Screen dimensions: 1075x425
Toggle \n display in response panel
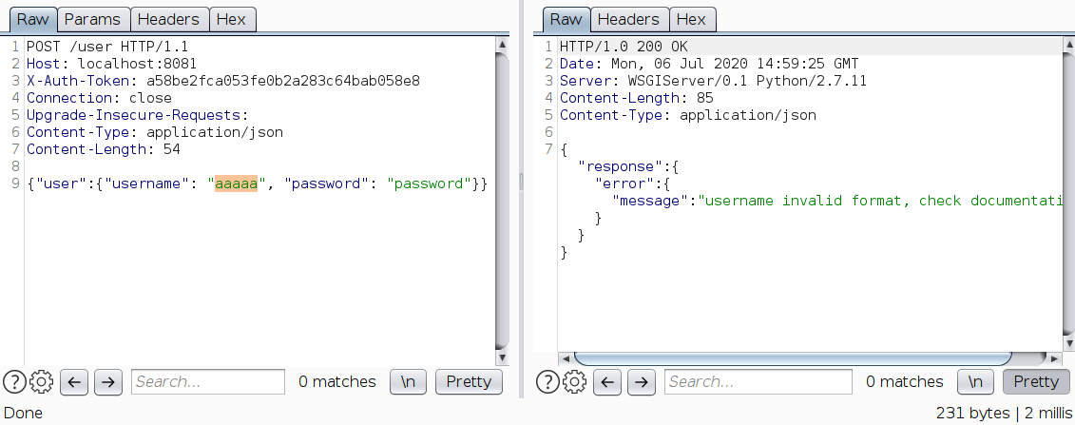coord(975,382)
